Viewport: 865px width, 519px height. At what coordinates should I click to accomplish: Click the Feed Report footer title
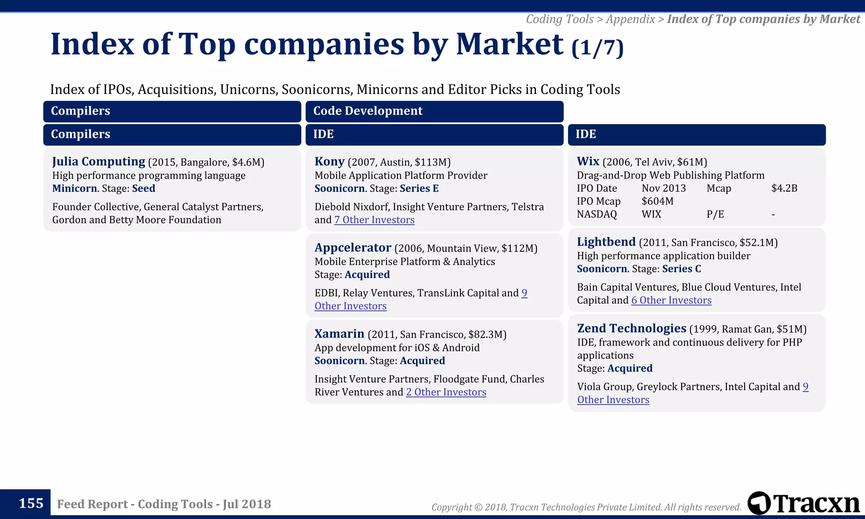point(164,504)
